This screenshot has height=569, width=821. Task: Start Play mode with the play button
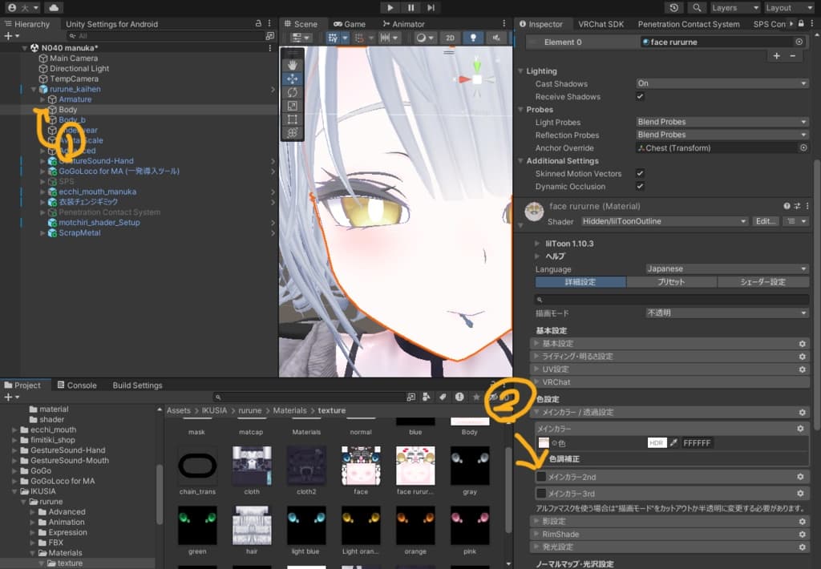[x=390, y=8]
